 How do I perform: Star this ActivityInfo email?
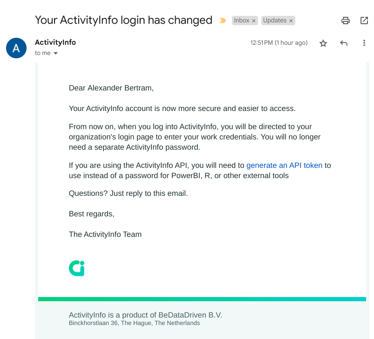click(x=323, y=43)
